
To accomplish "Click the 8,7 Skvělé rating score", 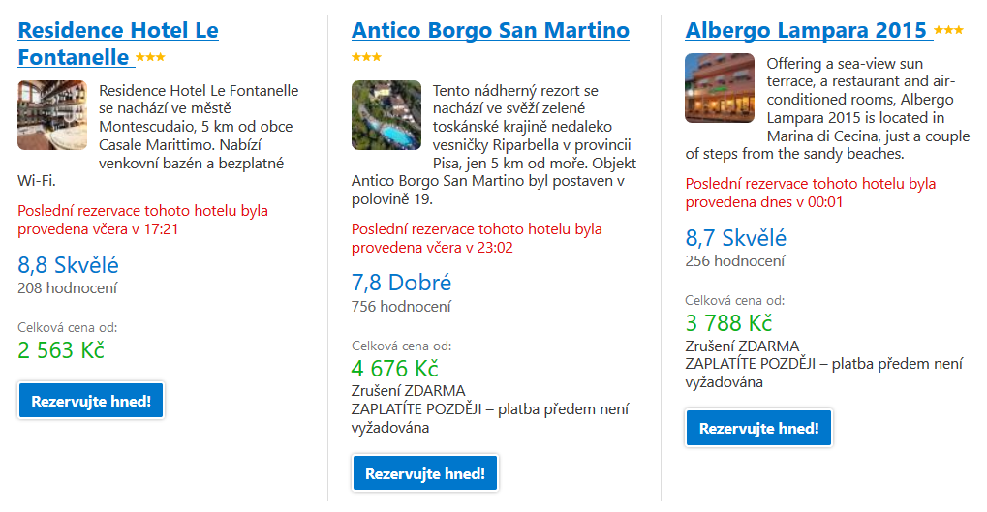I will [x=736, y=238].
